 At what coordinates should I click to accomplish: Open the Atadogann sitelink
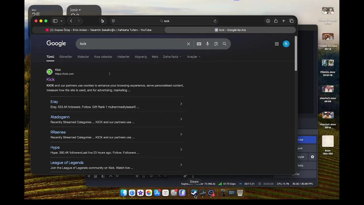coord(60,117)
